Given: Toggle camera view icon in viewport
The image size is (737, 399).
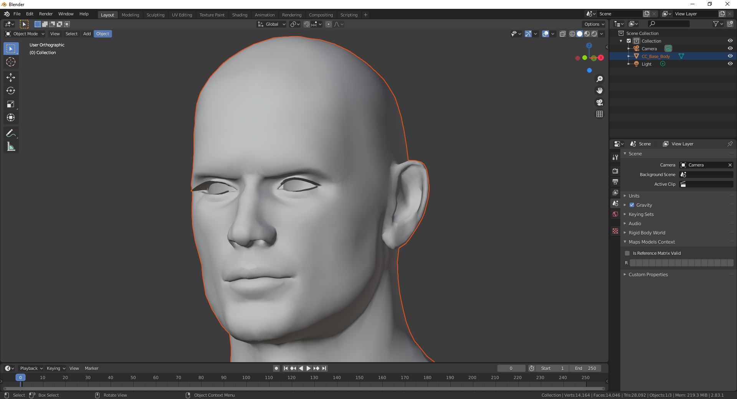Looking at the screenshot, I should [x=600, y=102].
